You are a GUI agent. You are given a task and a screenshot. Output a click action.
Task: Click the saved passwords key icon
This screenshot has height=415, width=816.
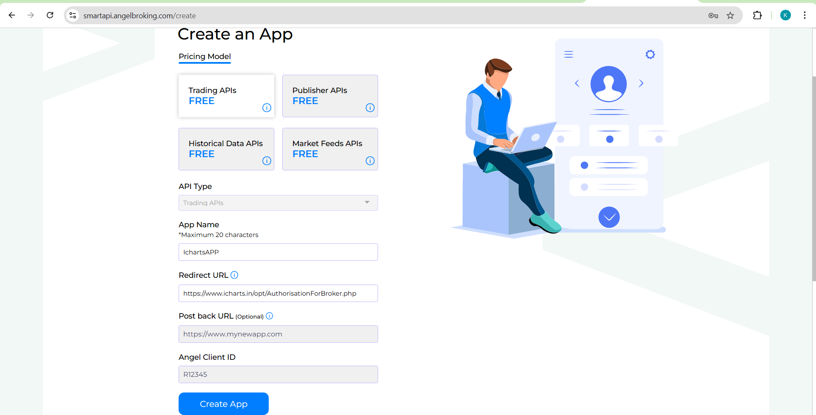click(x=713, y=15)
